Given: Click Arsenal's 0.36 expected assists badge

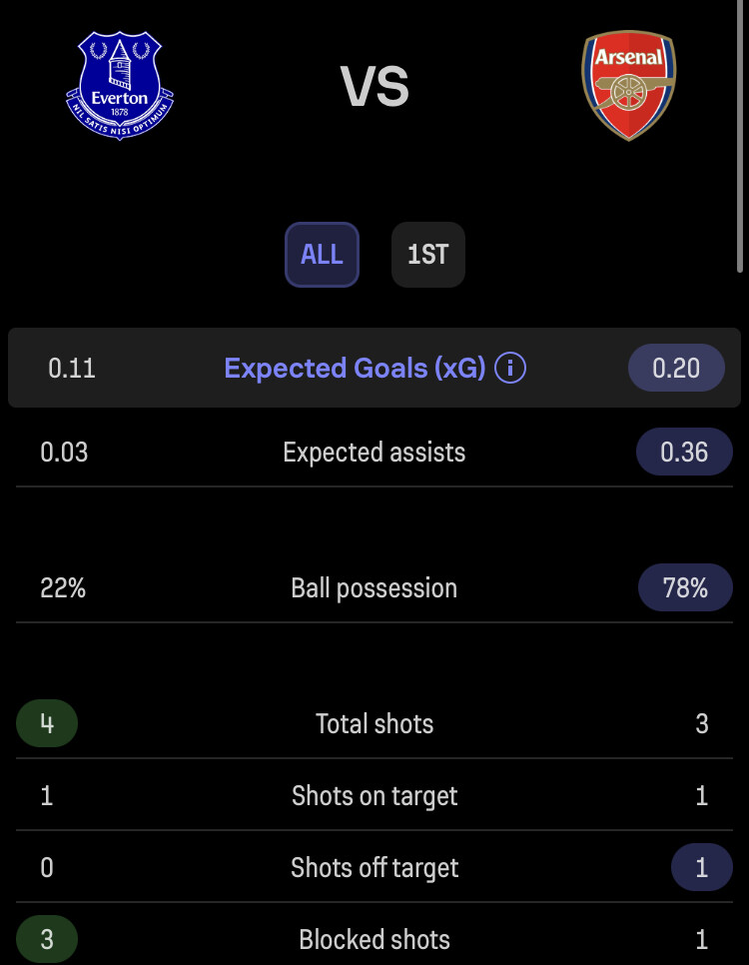Looking at the screenshot, I should pos(684,452).
